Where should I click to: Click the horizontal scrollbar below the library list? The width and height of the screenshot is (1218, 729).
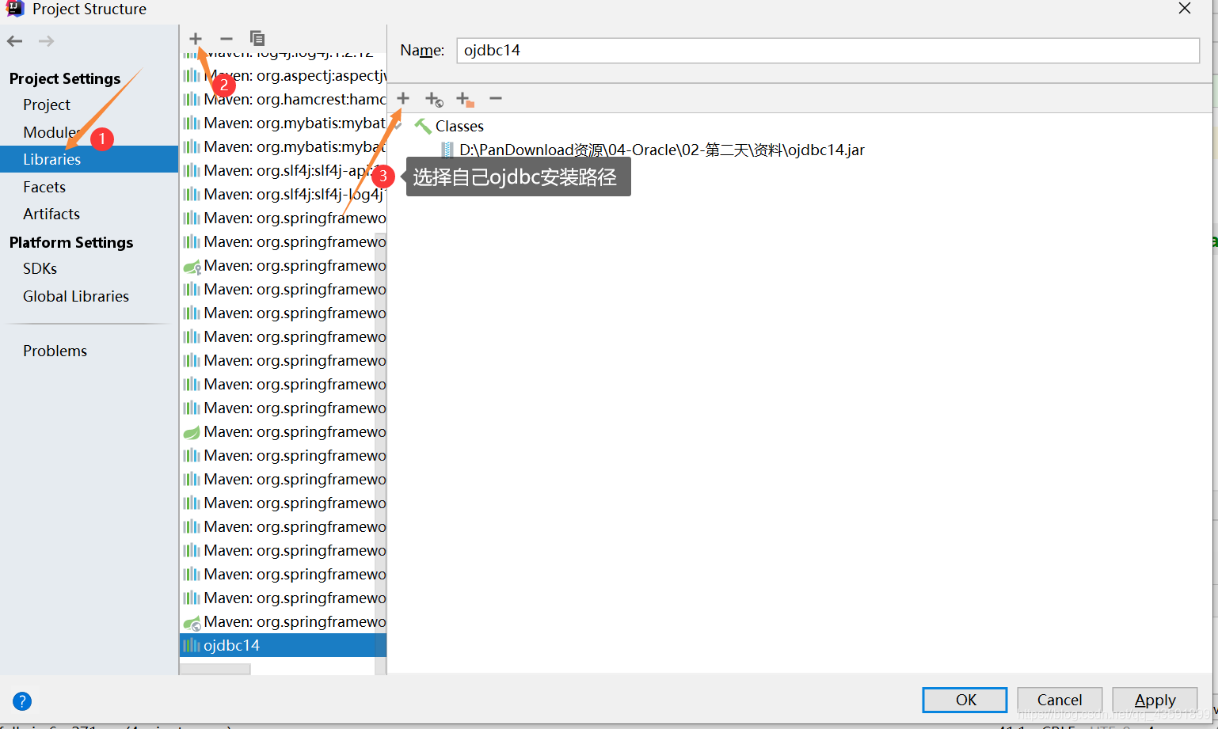point(215,668)
